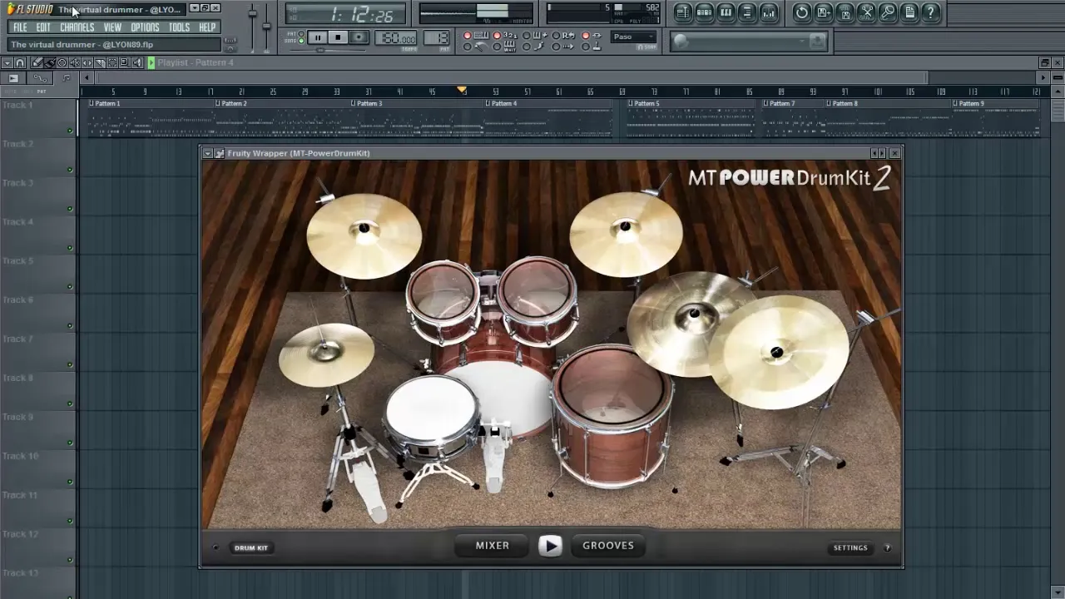Open the Piano Roll view icon
1065x599 pixels.
point(726,12)
